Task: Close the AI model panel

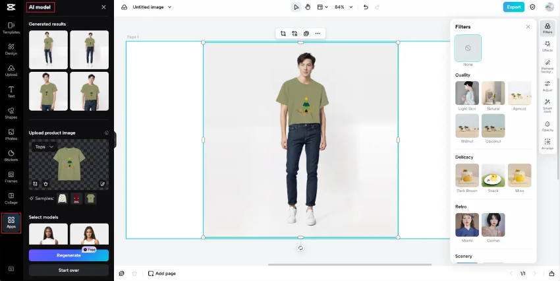Action: point(103,7)
